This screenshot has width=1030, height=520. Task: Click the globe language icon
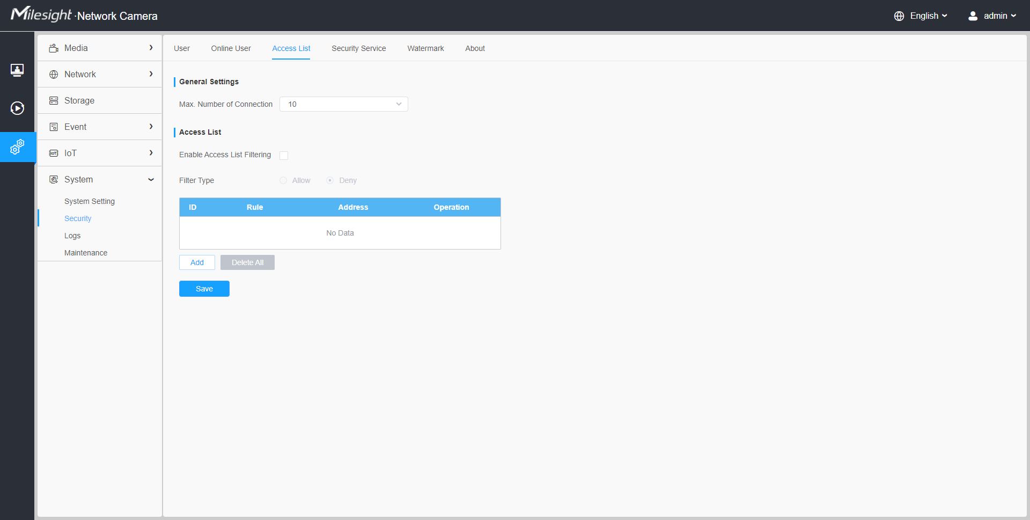point(899,16)
